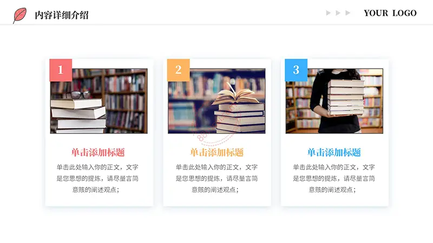Viewport: 433px width, 243px height.
Task: Click the YOUR LOGO text
Action: point(390,13)
